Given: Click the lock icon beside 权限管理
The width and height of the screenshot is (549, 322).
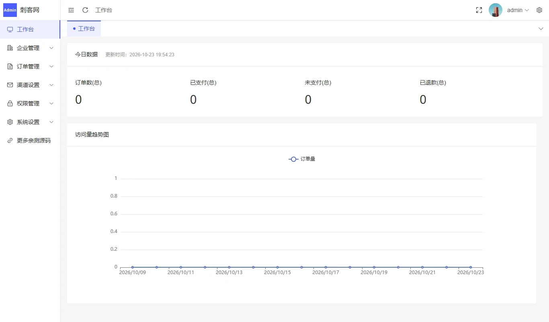Looking at the screenshot, I should [x=10, y=103].
